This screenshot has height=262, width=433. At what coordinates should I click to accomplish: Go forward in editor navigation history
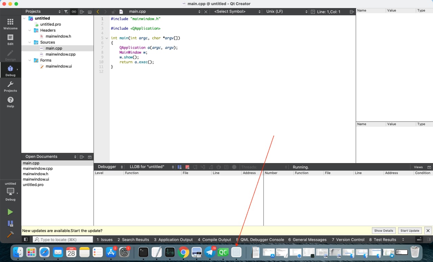(106, 11)
